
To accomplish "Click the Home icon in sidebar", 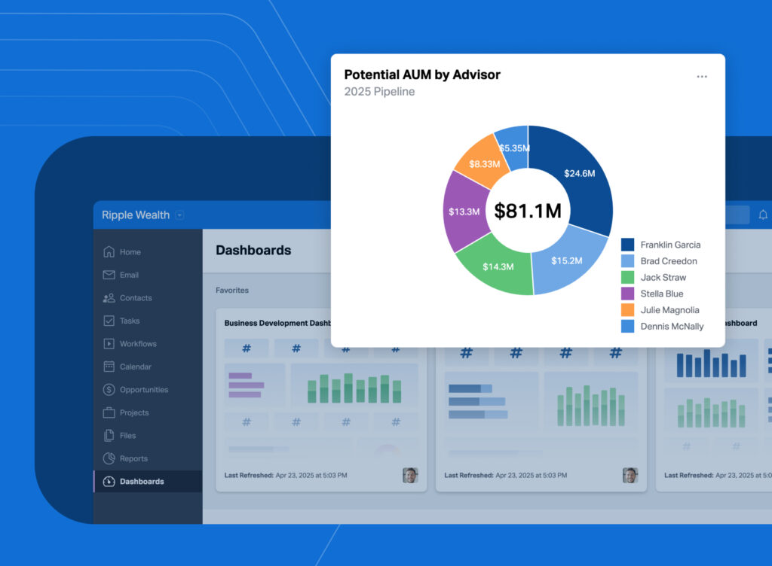I will 109,251.
